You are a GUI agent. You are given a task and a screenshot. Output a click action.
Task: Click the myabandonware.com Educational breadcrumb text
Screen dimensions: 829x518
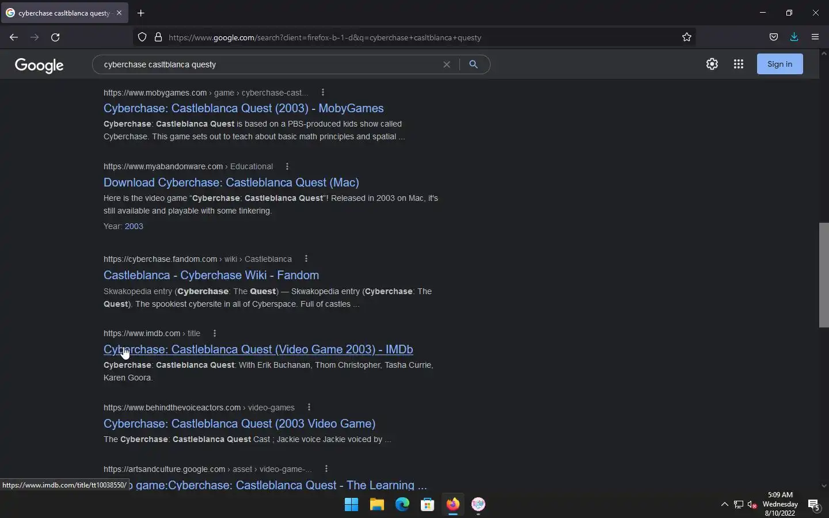pyautogui.click(x=188, y=166)
